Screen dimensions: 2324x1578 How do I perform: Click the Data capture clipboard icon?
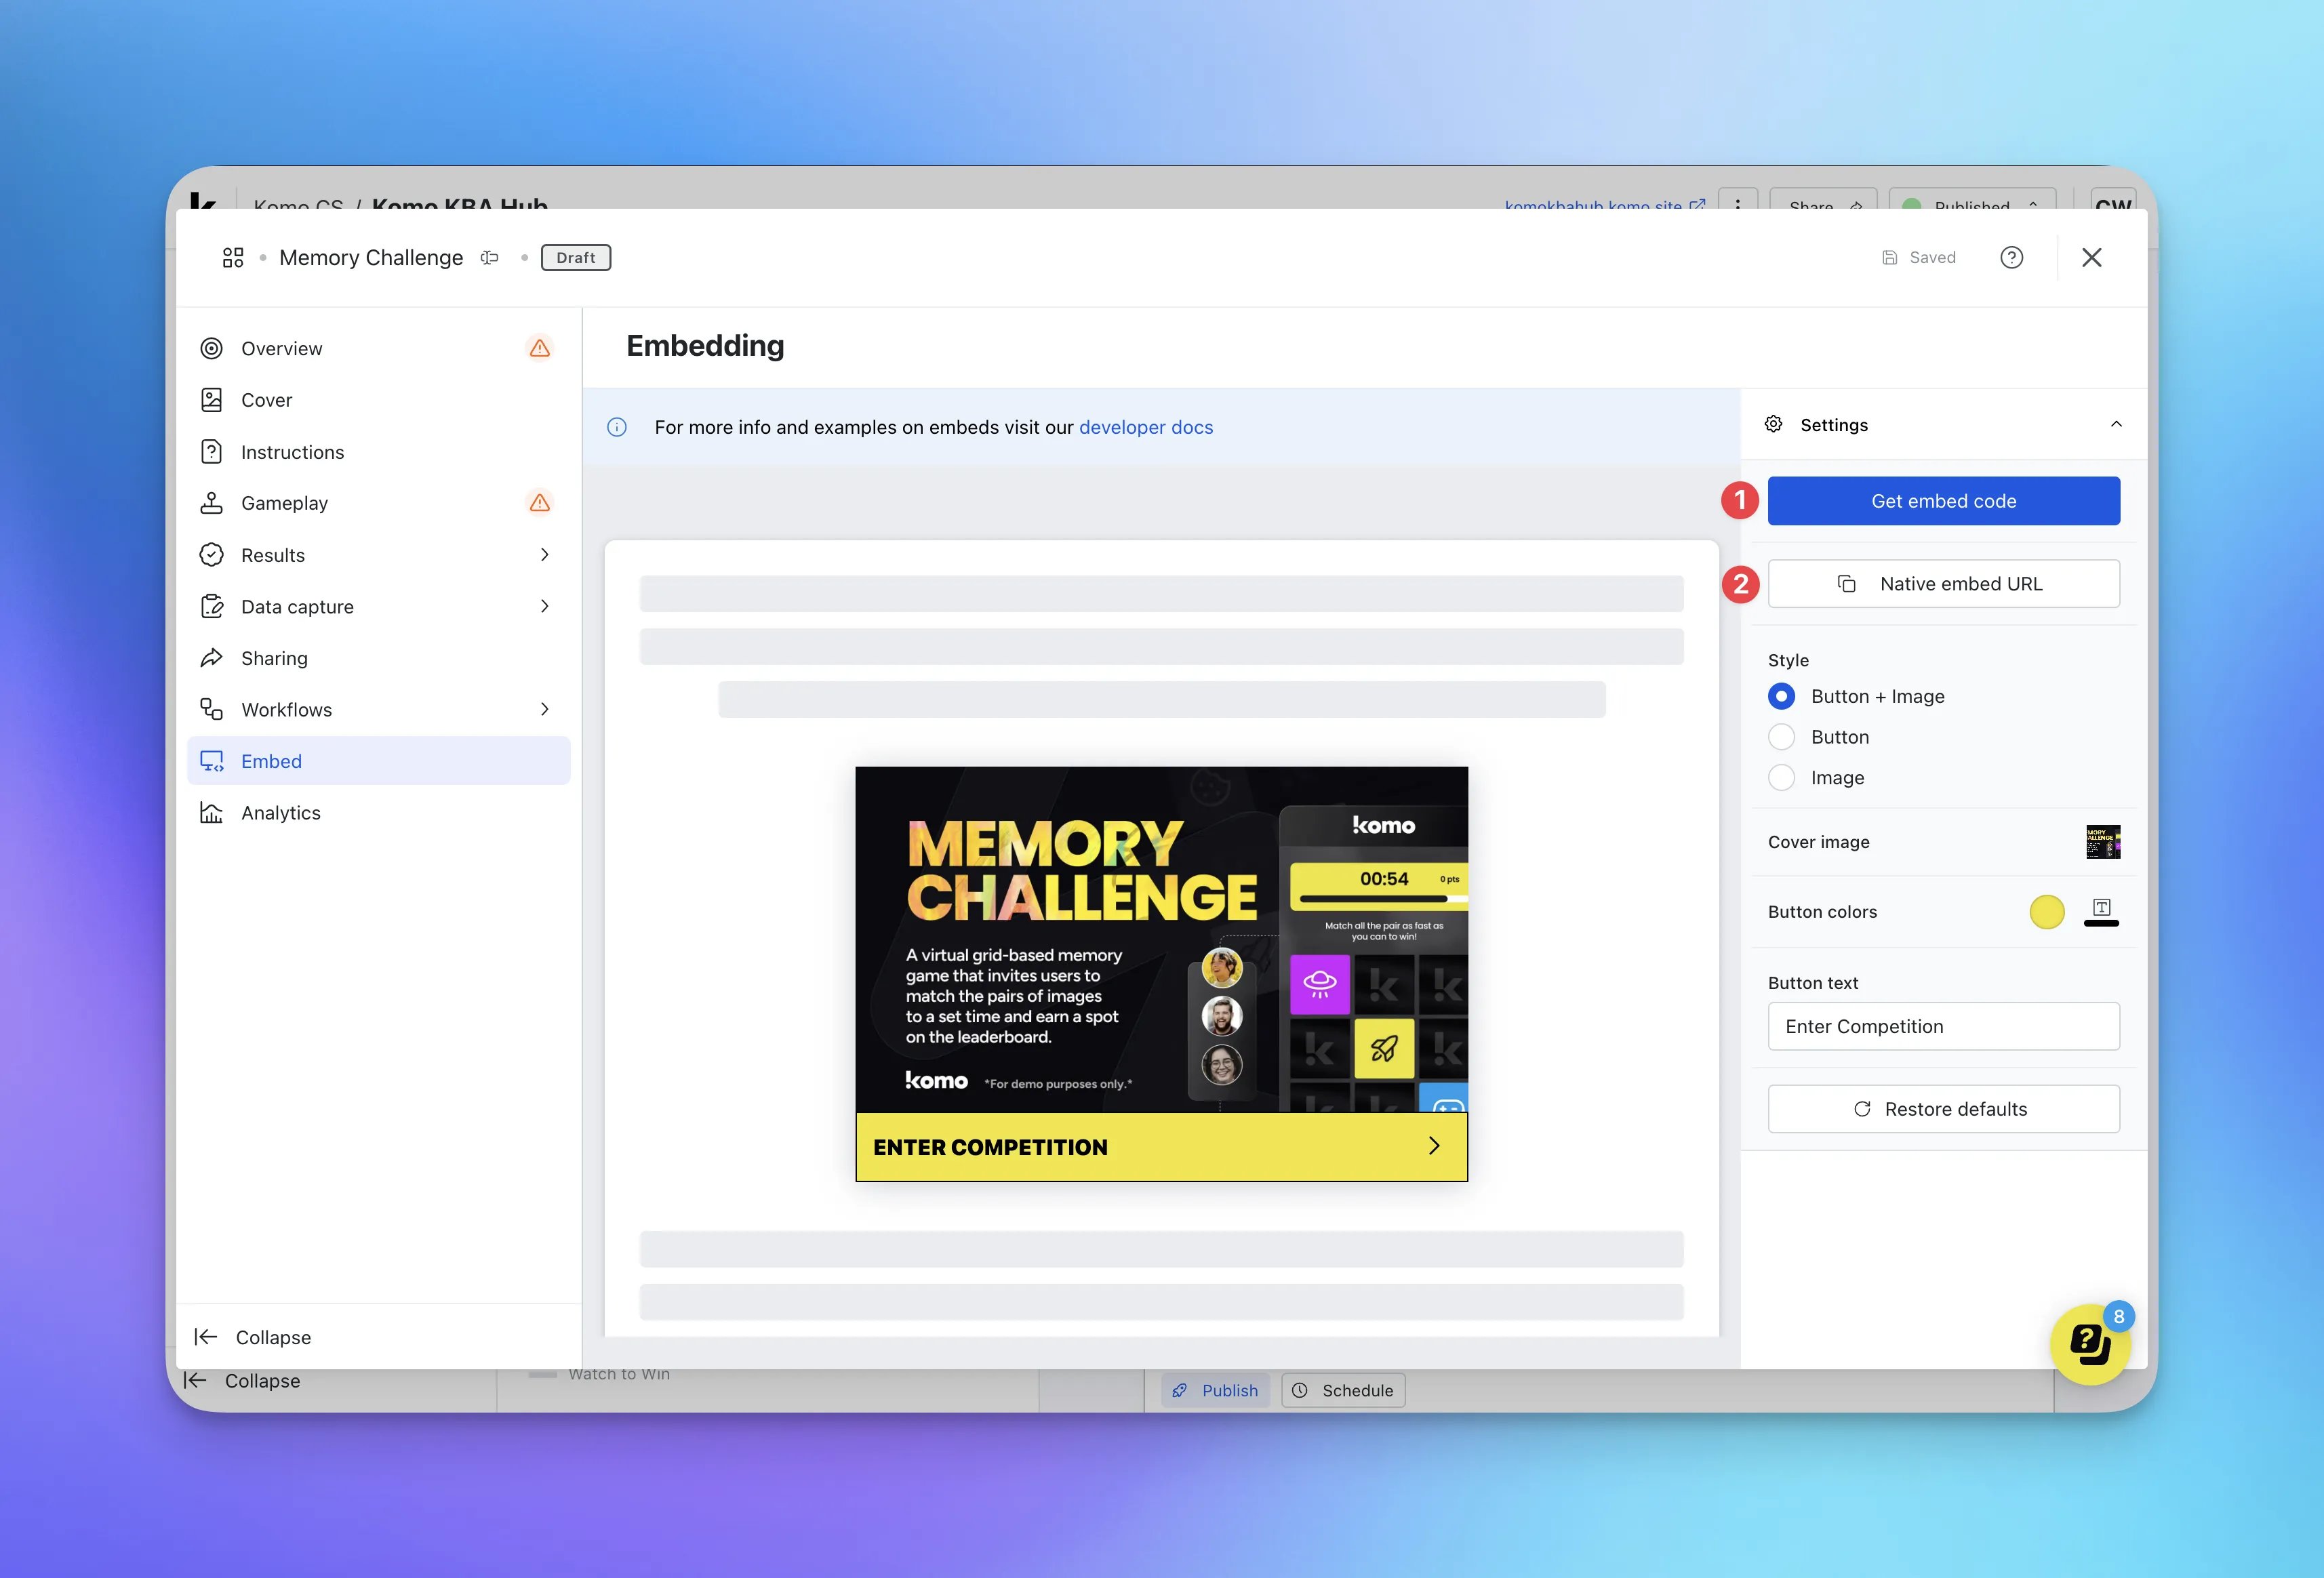tap(211, 606)
